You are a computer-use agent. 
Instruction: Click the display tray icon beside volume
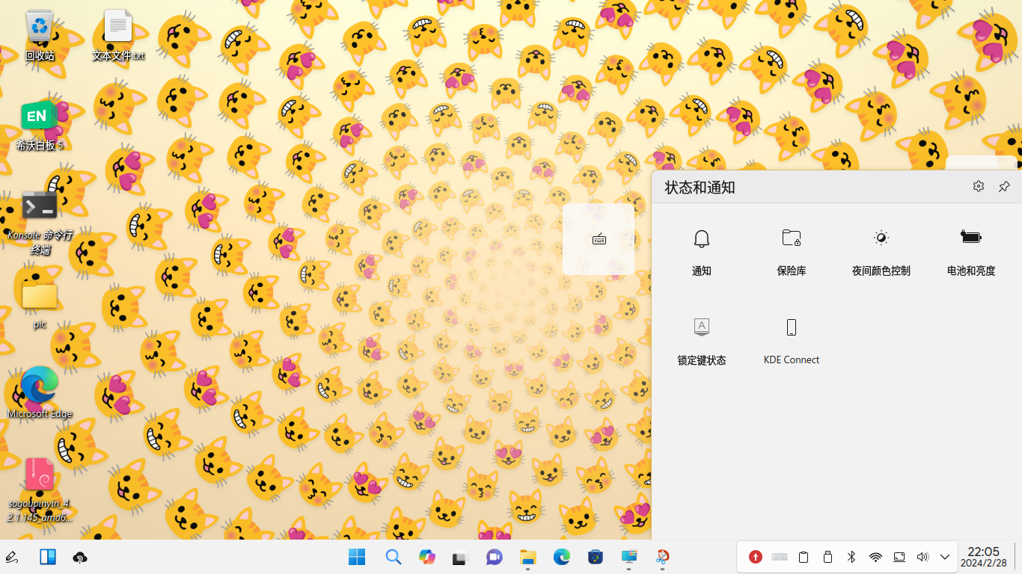click(x=899, y=557)
